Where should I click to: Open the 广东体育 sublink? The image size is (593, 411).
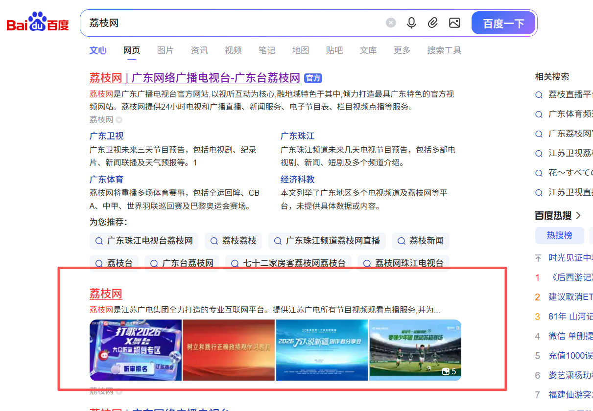pos(106,180)
